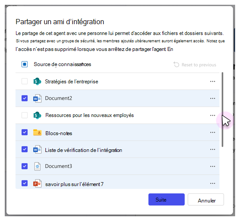Click the PowerPoint icon for savoir plus sur l'élément 7
The image size is (239, 221).
pyautogui.click(x=37, y=183)
